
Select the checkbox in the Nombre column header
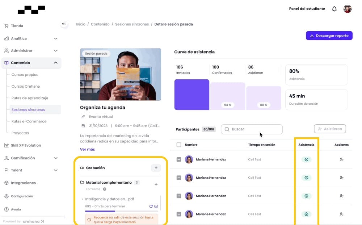pos(179,145)
